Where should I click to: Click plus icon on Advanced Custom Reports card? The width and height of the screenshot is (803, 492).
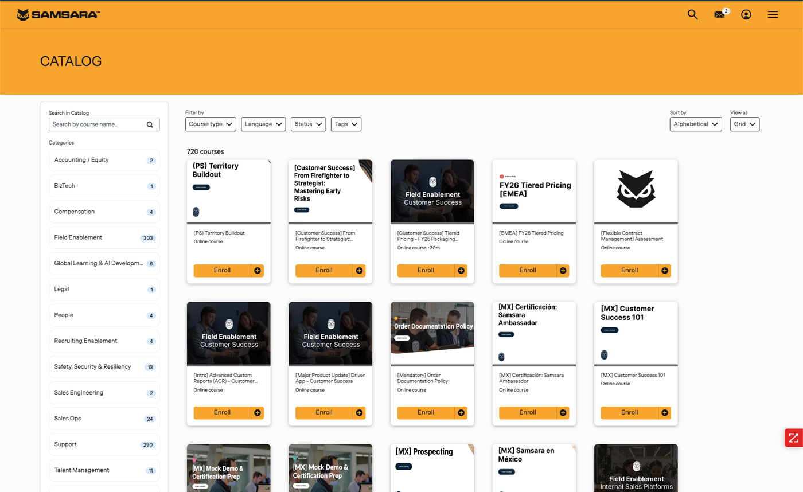click(x=258, y=413)
